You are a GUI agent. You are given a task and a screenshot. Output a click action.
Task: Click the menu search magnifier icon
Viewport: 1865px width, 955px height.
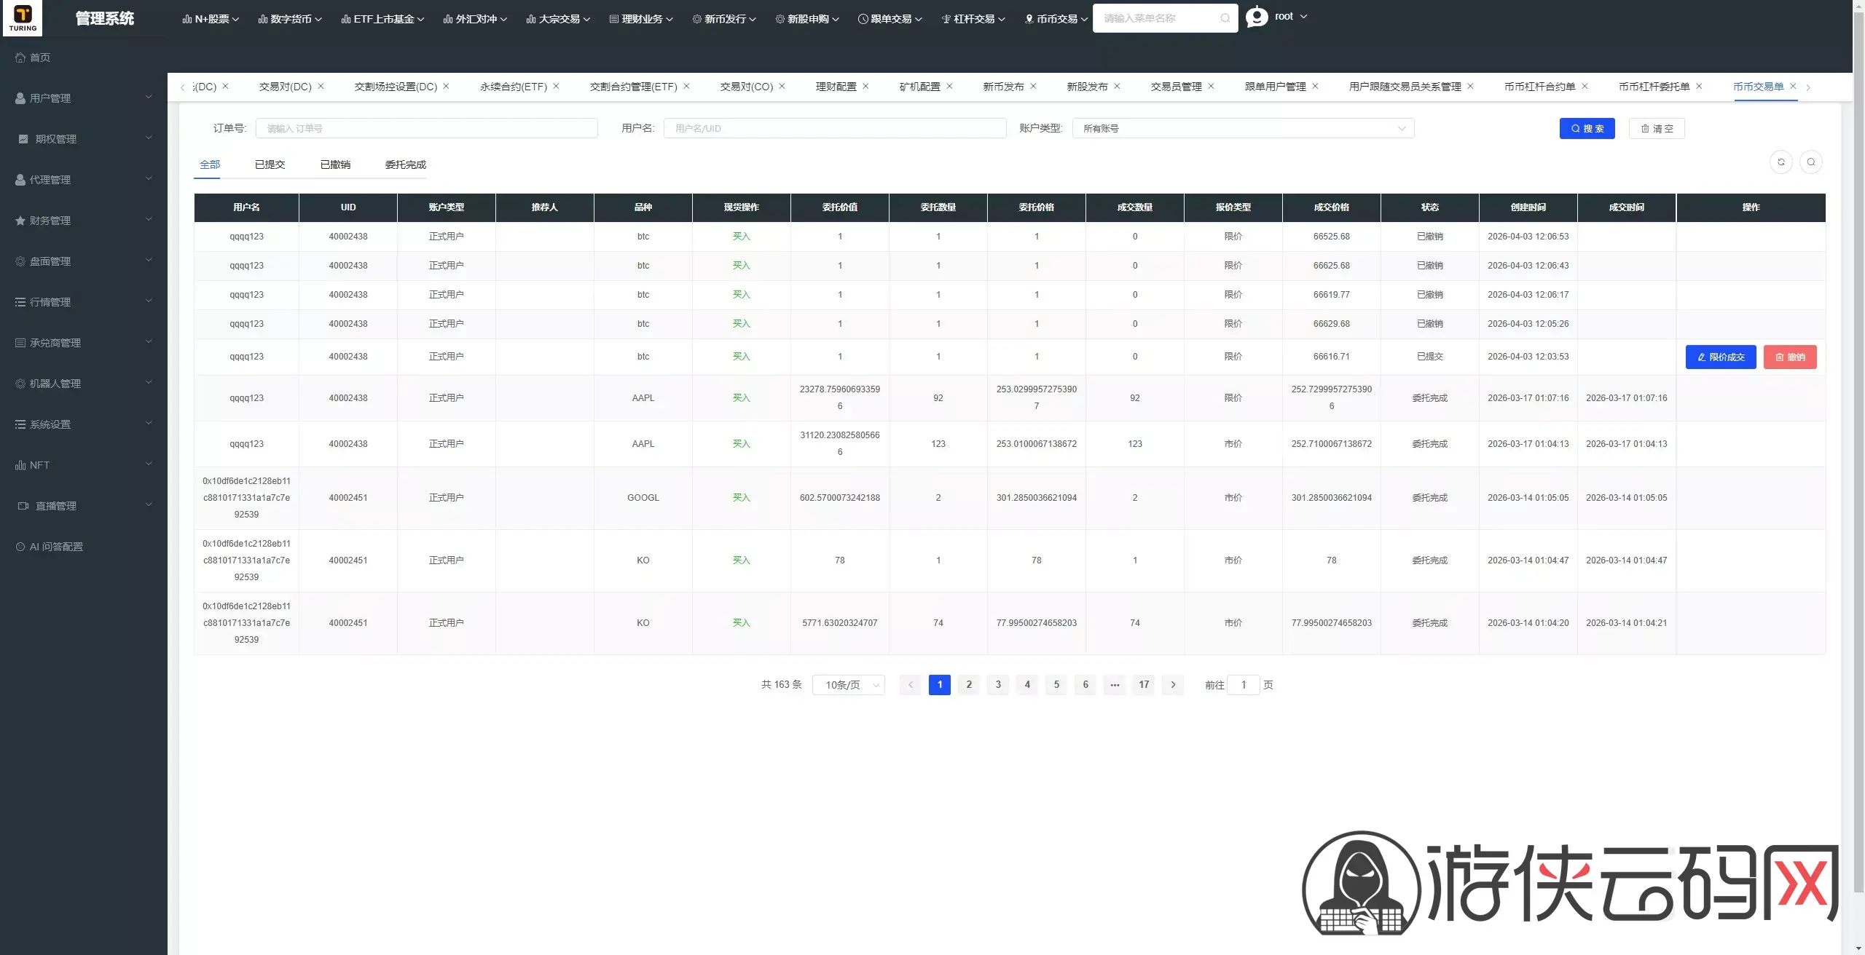click(1225, 18)
